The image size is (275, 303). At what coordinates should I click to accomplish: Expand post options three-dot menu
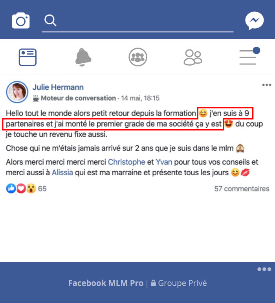click(267, 85)
